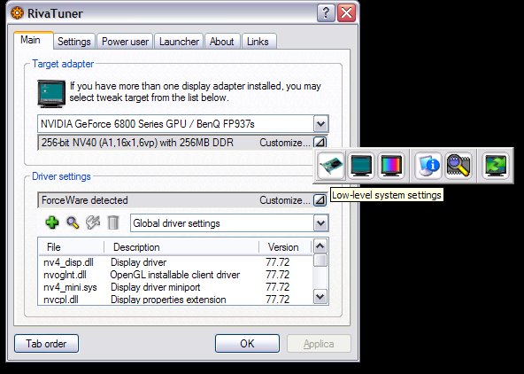Click the Version column header
524x374 pixels.
pyautogui.click(x=285, y=247)
